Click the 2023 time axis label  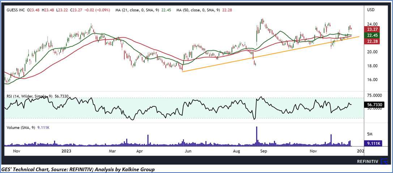point(67,151)
